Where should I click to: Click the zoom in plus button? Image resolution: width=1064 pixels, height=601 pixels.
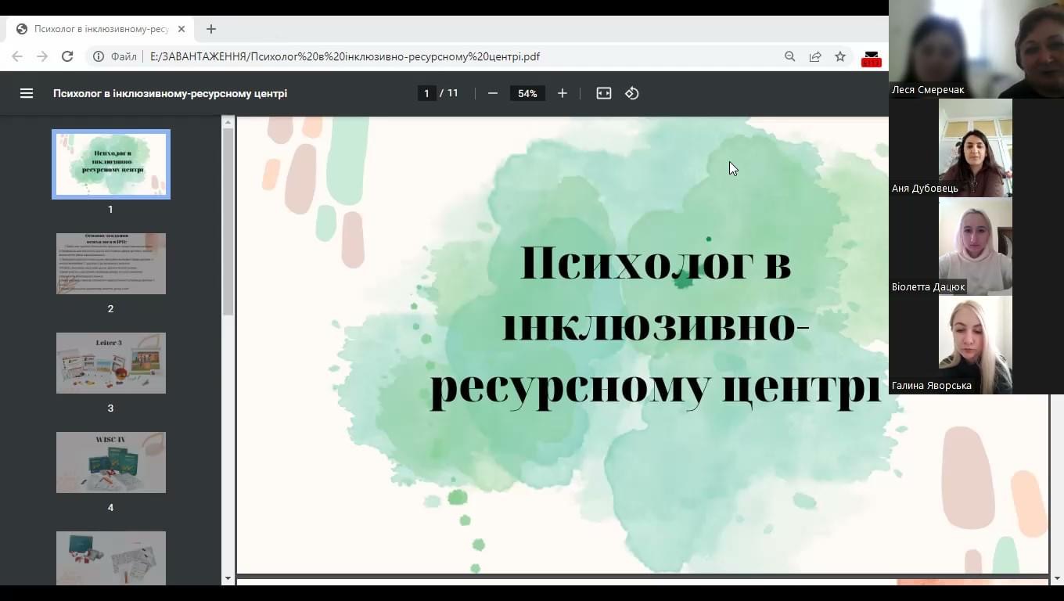coord(562,93)
